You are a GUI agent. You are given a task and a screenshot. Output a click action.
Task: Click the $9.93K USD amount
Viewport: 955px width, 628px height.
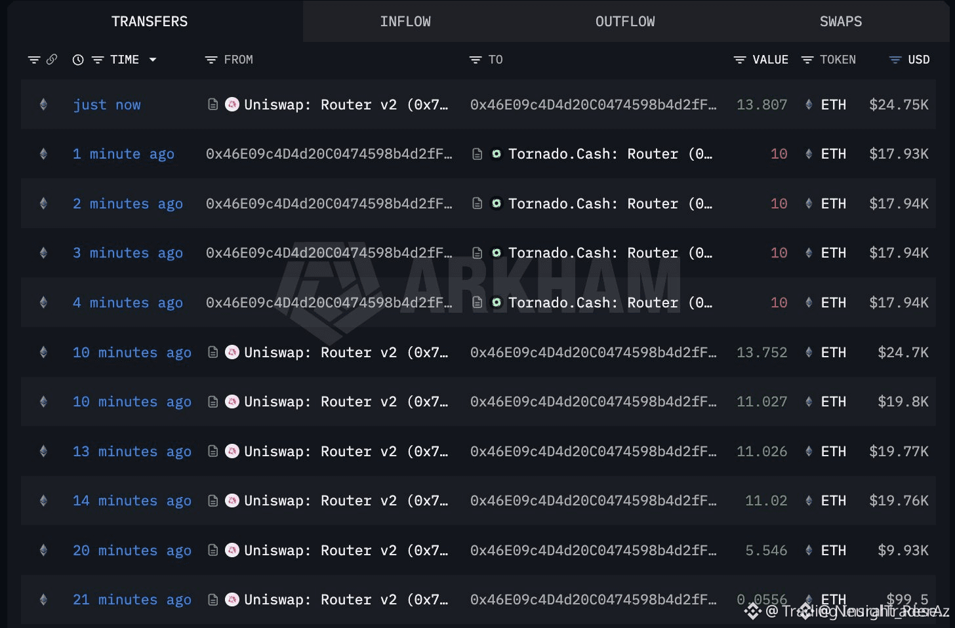(x=903, y=551)
